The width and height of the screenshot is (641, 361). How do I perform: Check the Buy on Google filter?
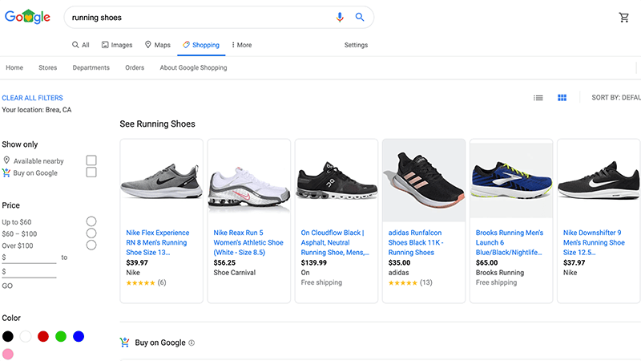pos(91,172)
